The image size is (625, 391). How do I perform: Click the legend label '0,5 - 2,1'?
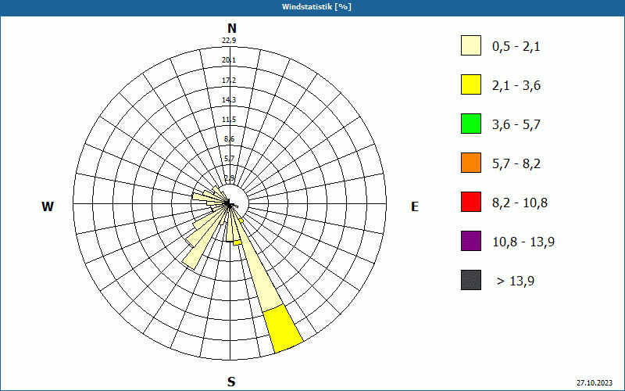[516, 47]
